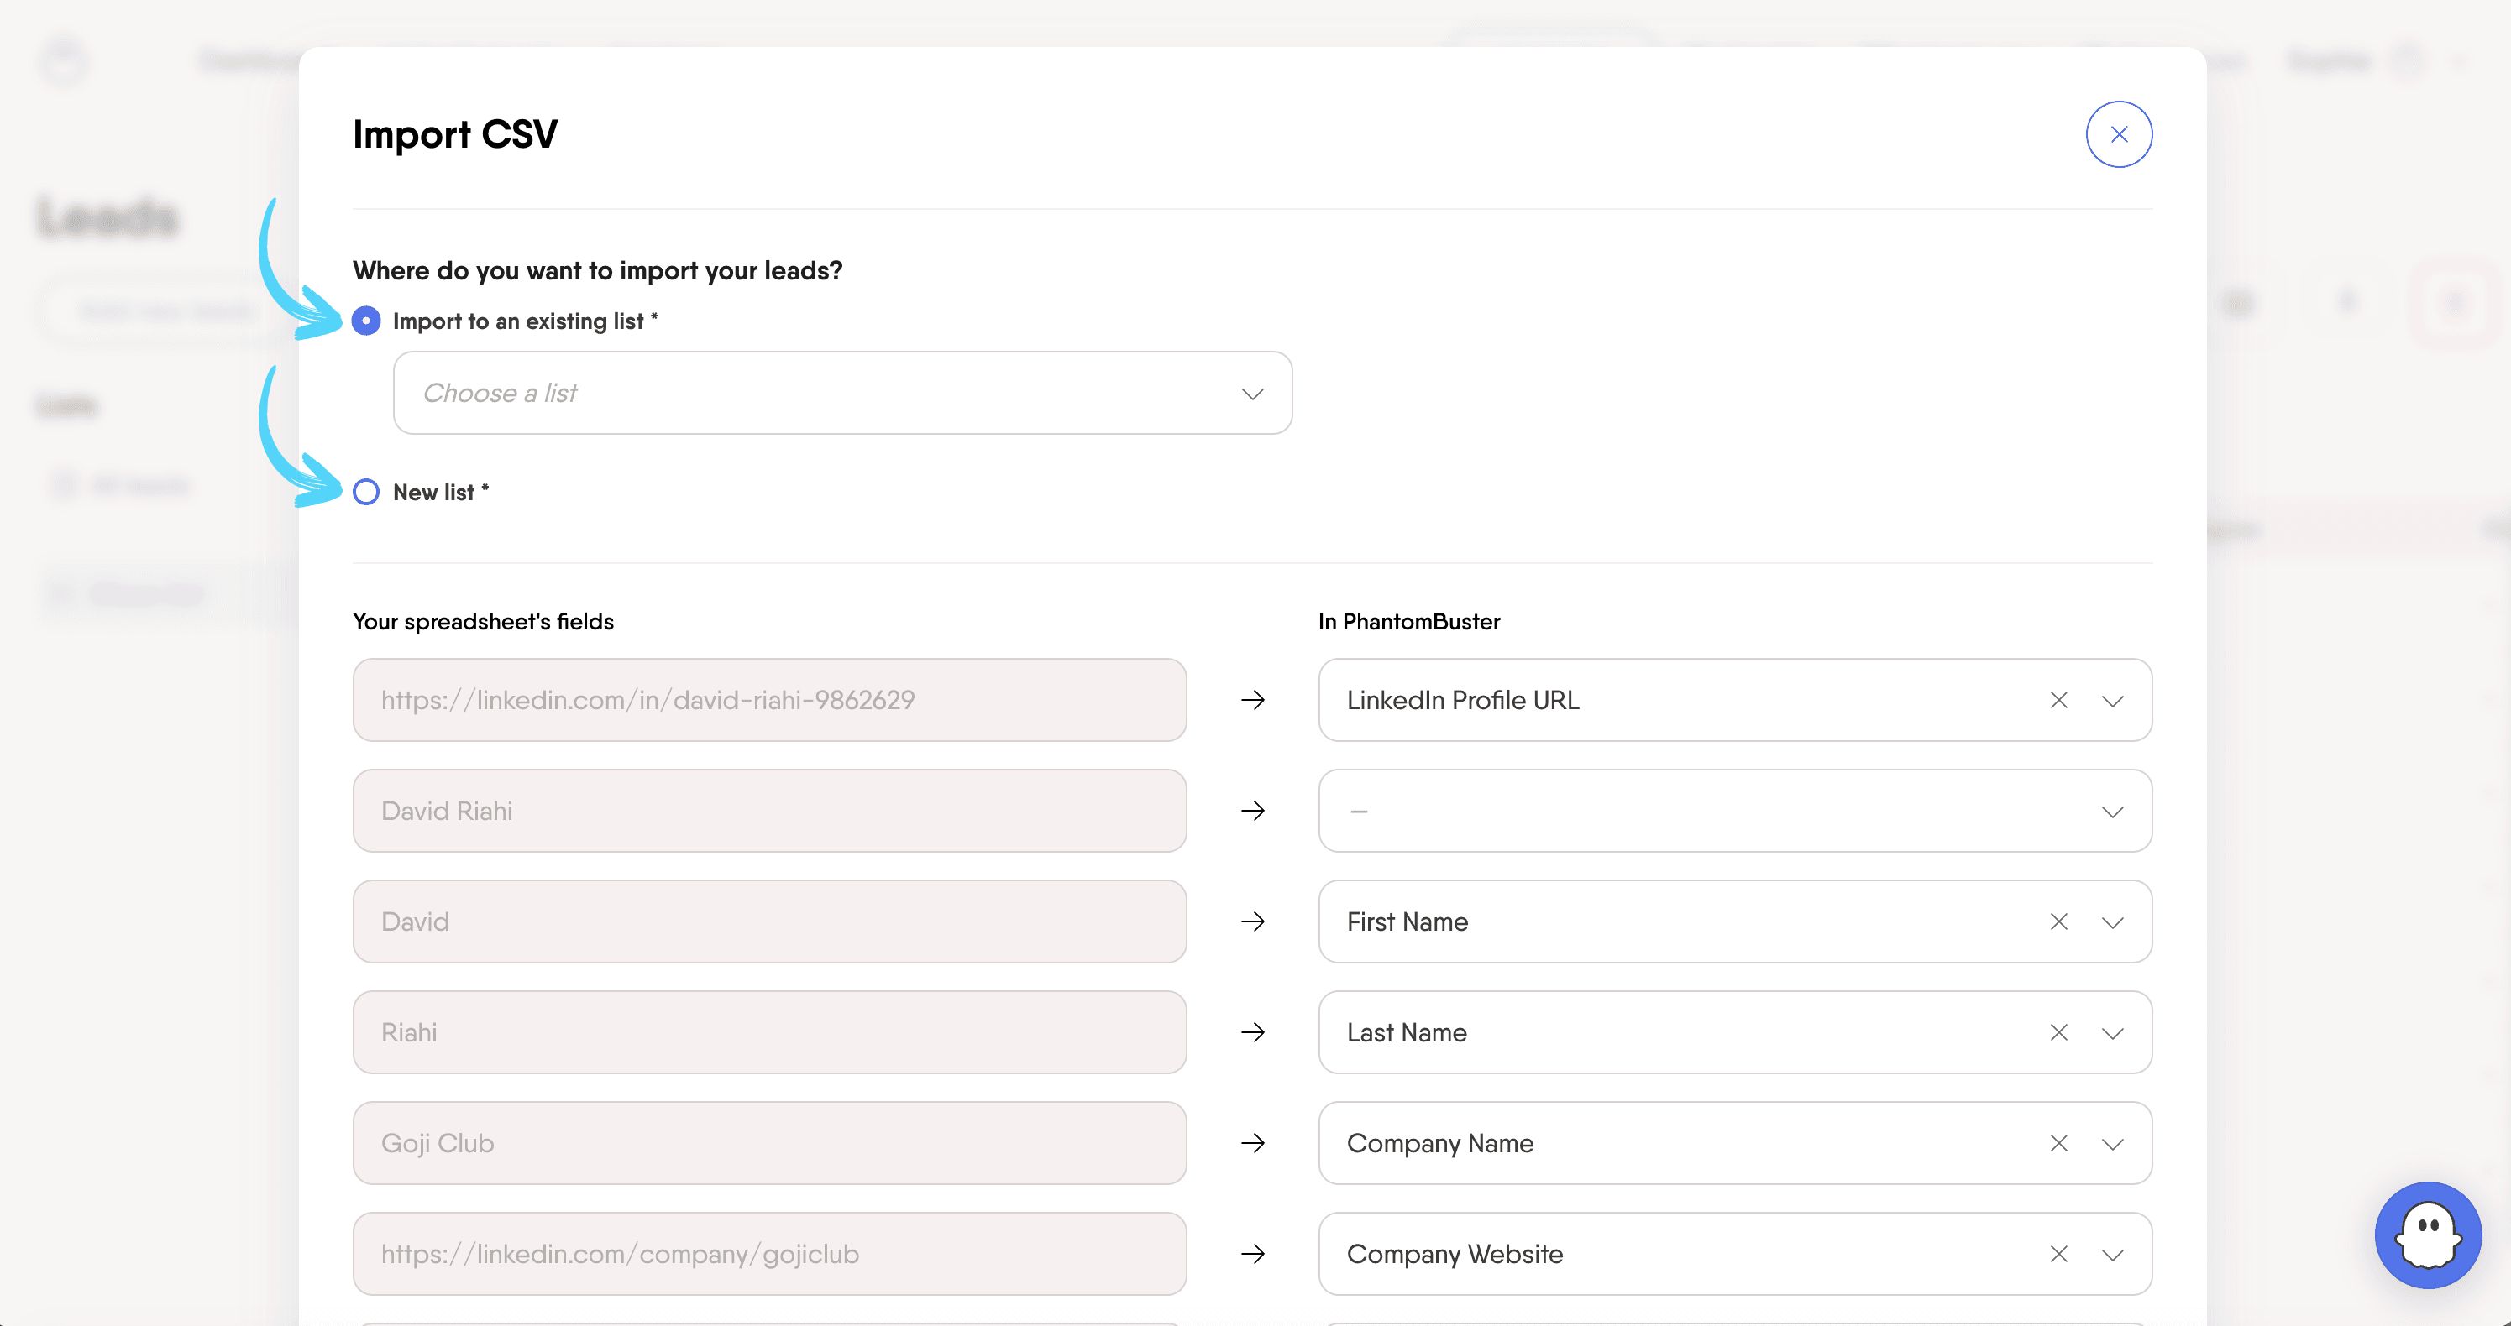Expand the Last Name dropdown chevron

click(x=2112, y=1034)
